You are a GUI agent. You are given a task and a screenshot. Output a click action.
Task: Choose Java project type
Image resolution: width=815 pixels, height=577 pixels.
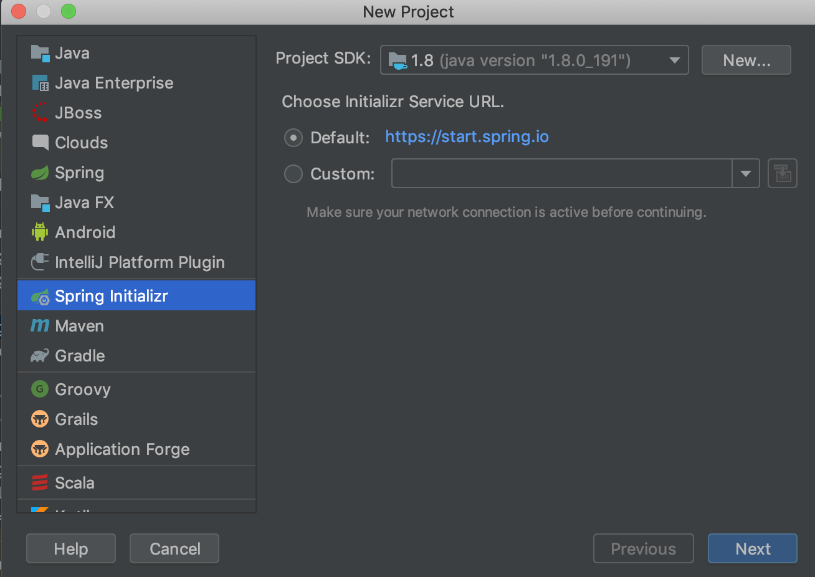pyautogui.click(x=136, y=54)
